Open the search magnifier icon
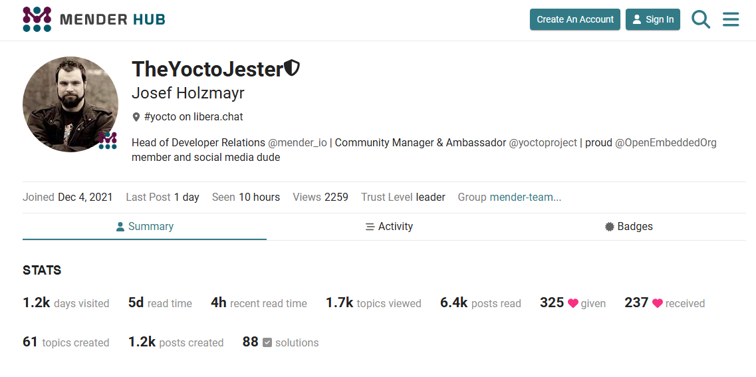 coord(701,19)
